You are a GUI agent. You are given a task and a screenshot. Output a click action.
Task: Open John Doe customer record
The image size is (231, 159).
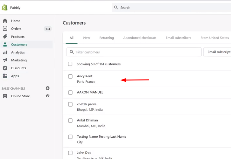[84, 153]
